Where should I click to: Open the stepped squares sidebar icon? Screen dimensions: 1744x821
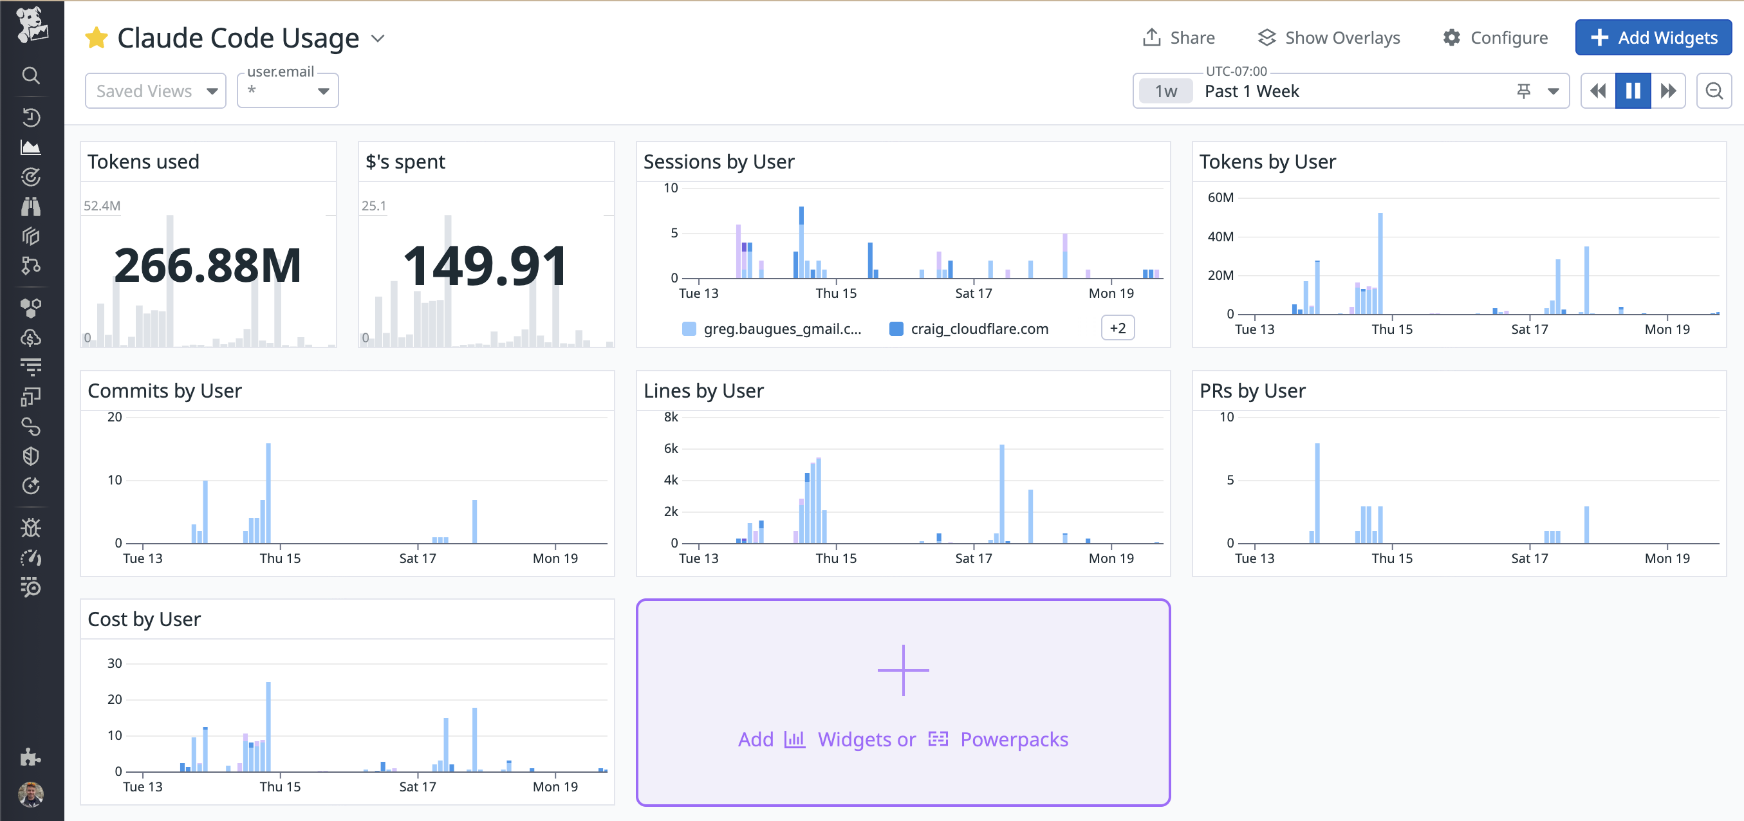click(x=30, y=396)
